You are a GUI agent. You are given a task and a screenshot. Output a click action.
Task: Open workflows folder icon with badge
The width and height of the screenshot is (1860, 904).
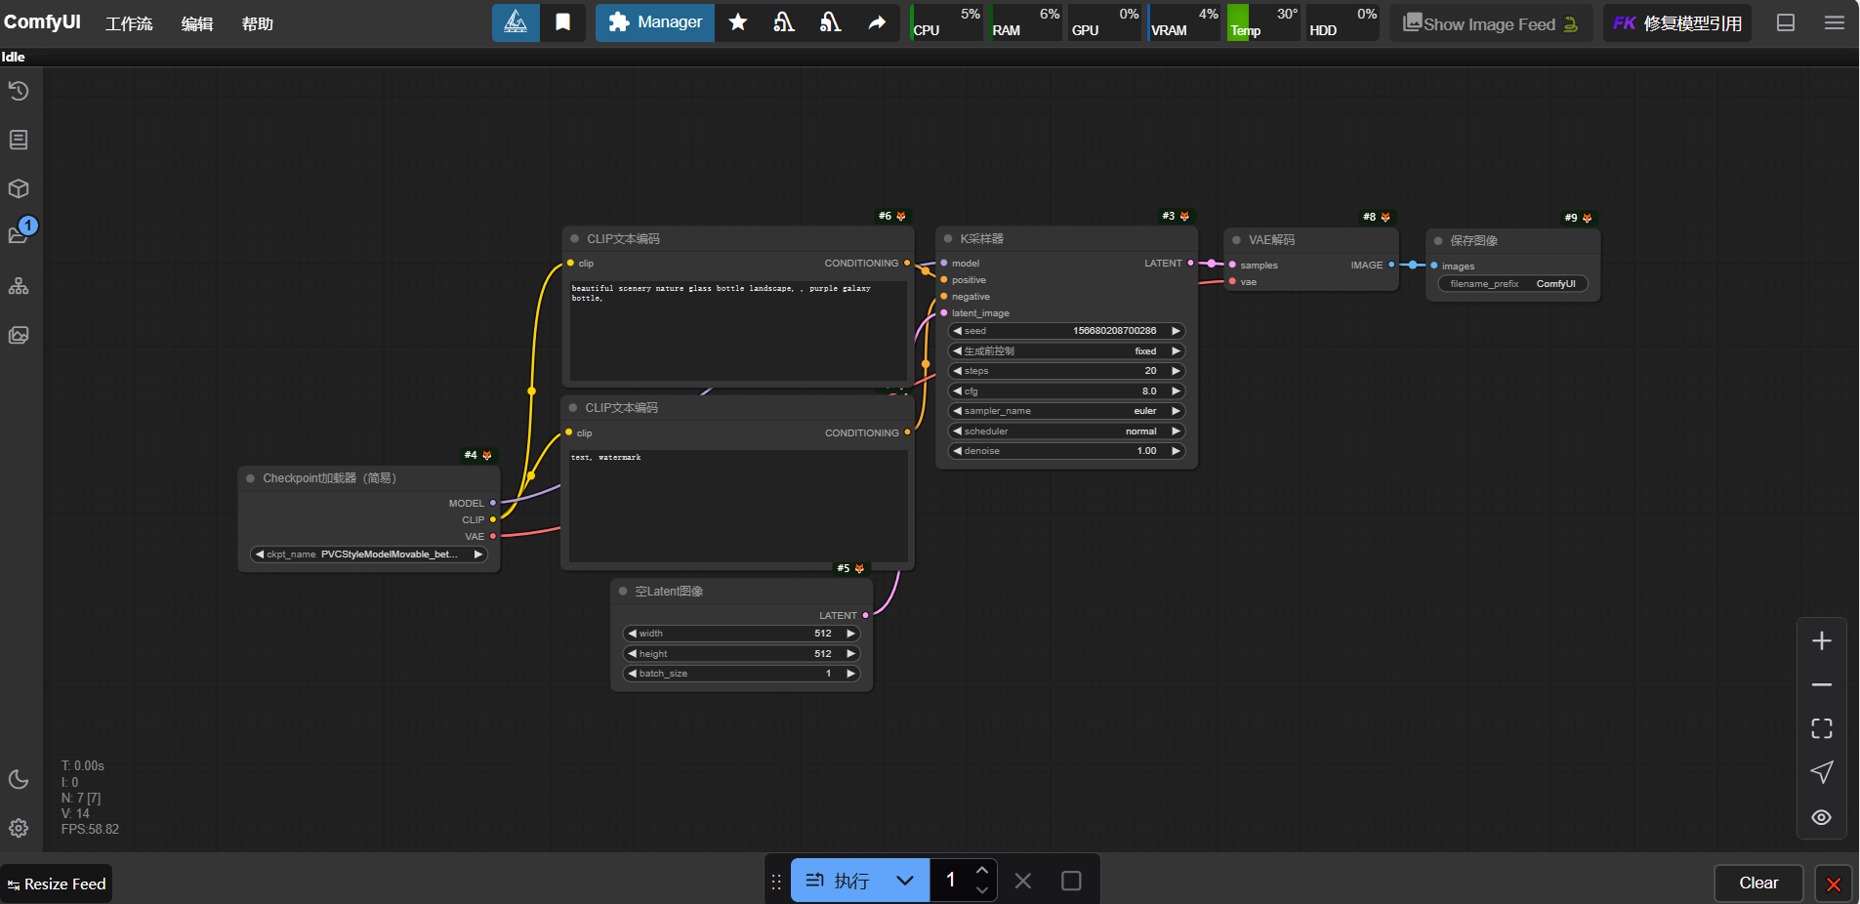coord(19,234)
